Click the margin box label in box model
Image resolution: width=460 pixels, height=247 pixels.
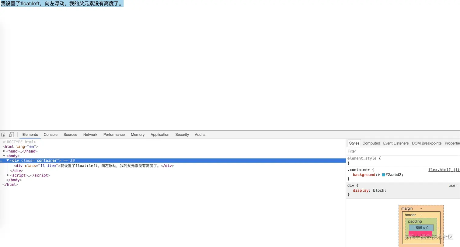pyautogui.click(x=407, y=208)
